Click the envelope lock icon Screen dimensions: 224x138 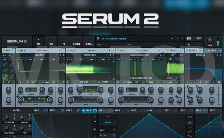coord(95,116)
